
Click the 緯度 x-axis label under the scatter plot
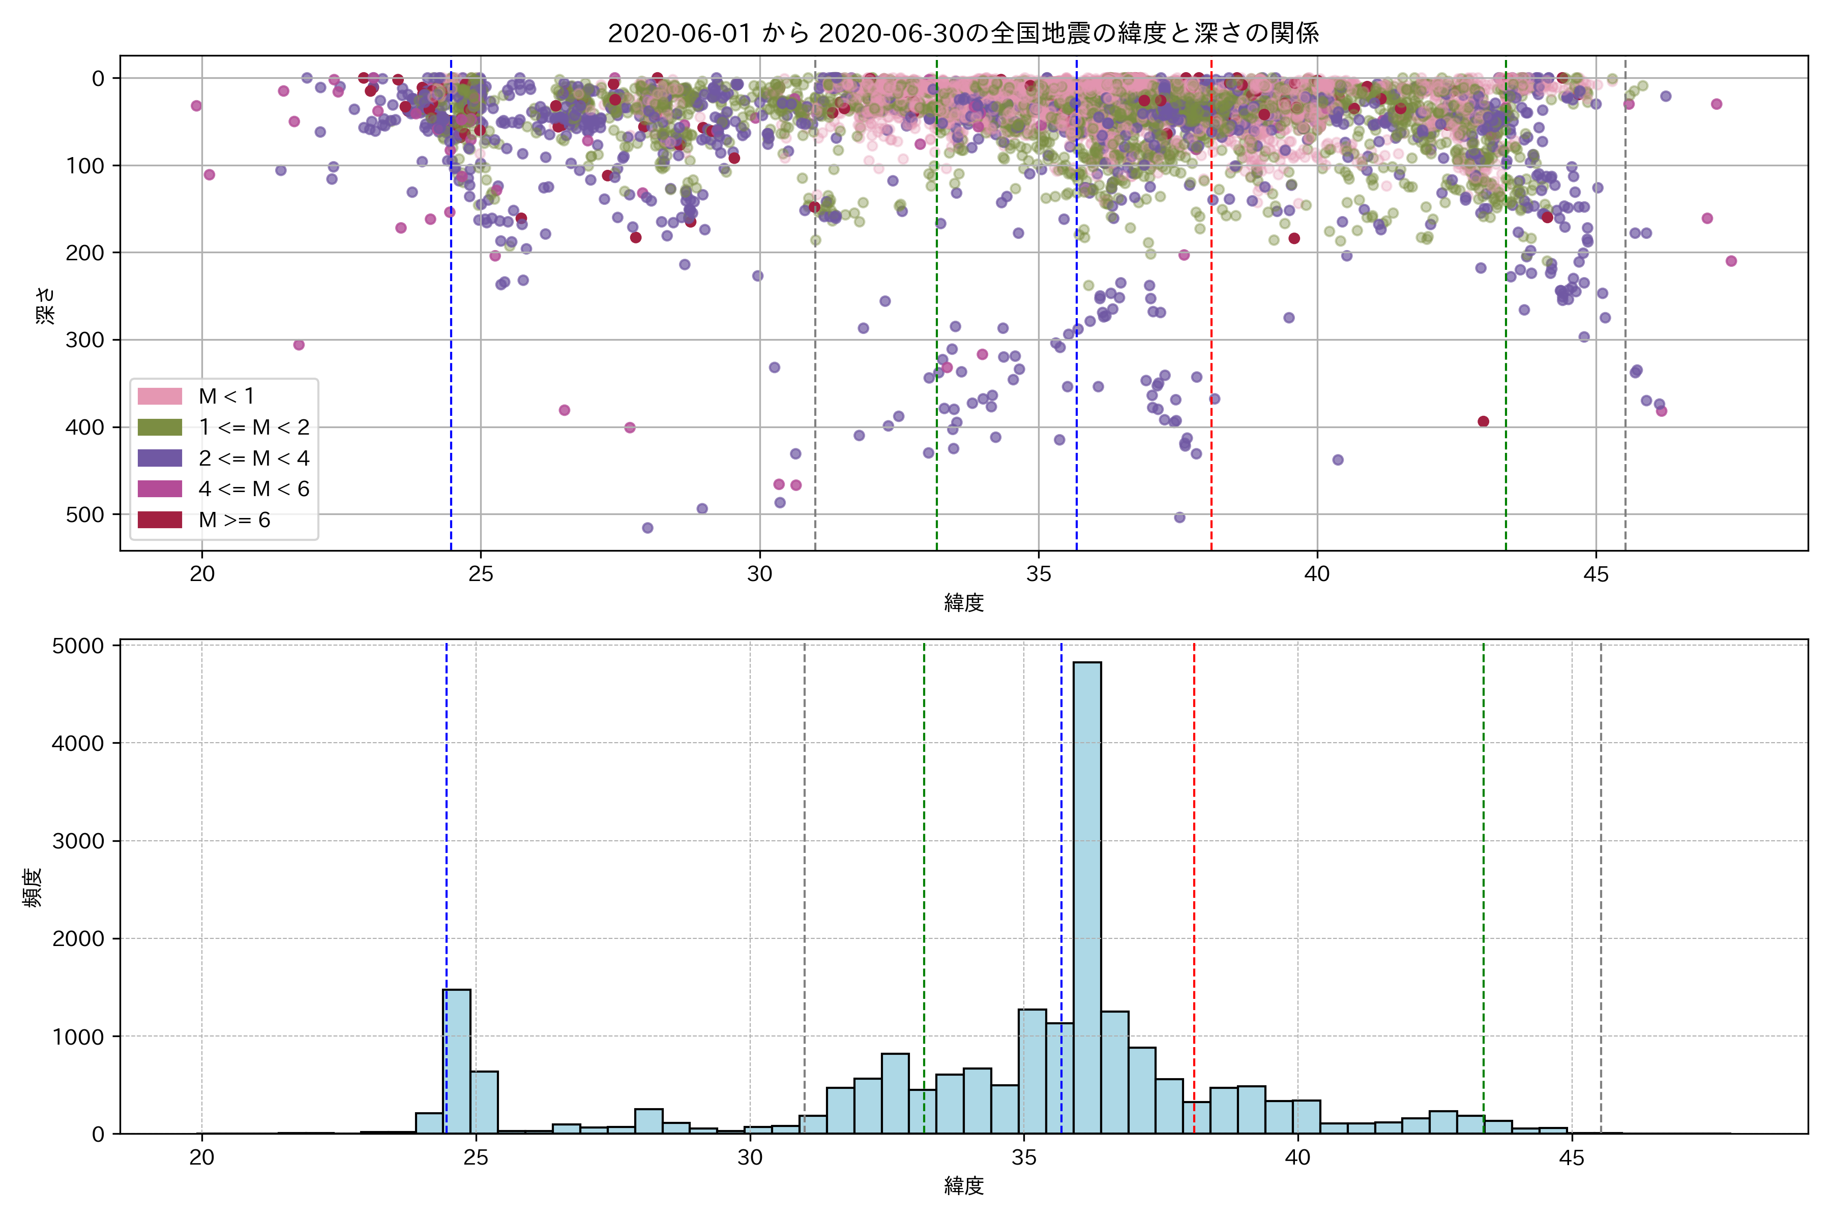(964, 602)
